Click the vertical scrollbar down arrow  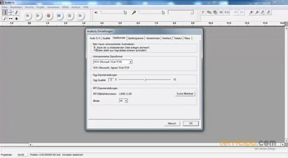tap(286, 141)
